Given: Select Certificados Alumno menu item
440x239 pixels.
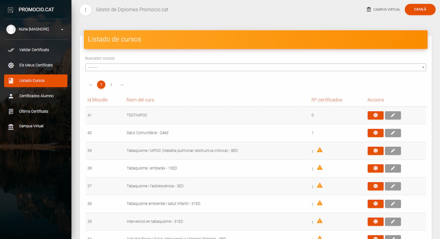Looking at the screenshot, I should (x=36, y=96).
